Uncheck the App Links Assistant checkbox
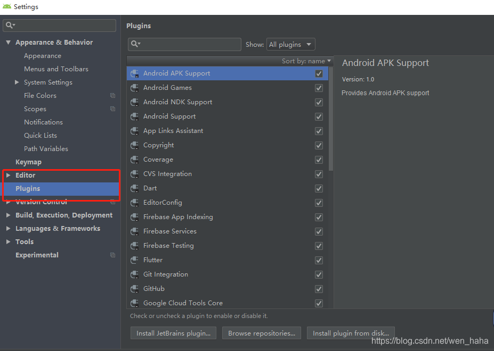 319,131
